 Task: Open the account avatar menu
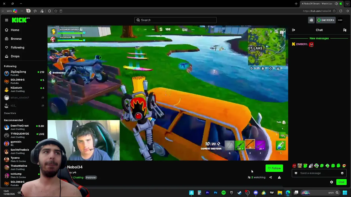pos(340,20)
